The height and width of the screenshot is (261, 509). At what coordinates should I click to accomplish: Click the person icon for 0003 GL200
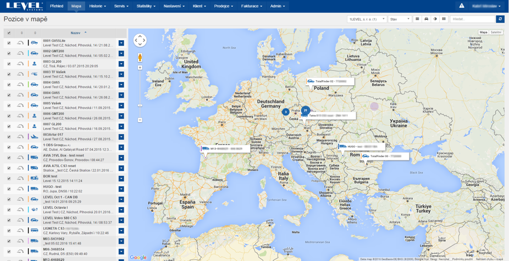click(x=34, y=64)
